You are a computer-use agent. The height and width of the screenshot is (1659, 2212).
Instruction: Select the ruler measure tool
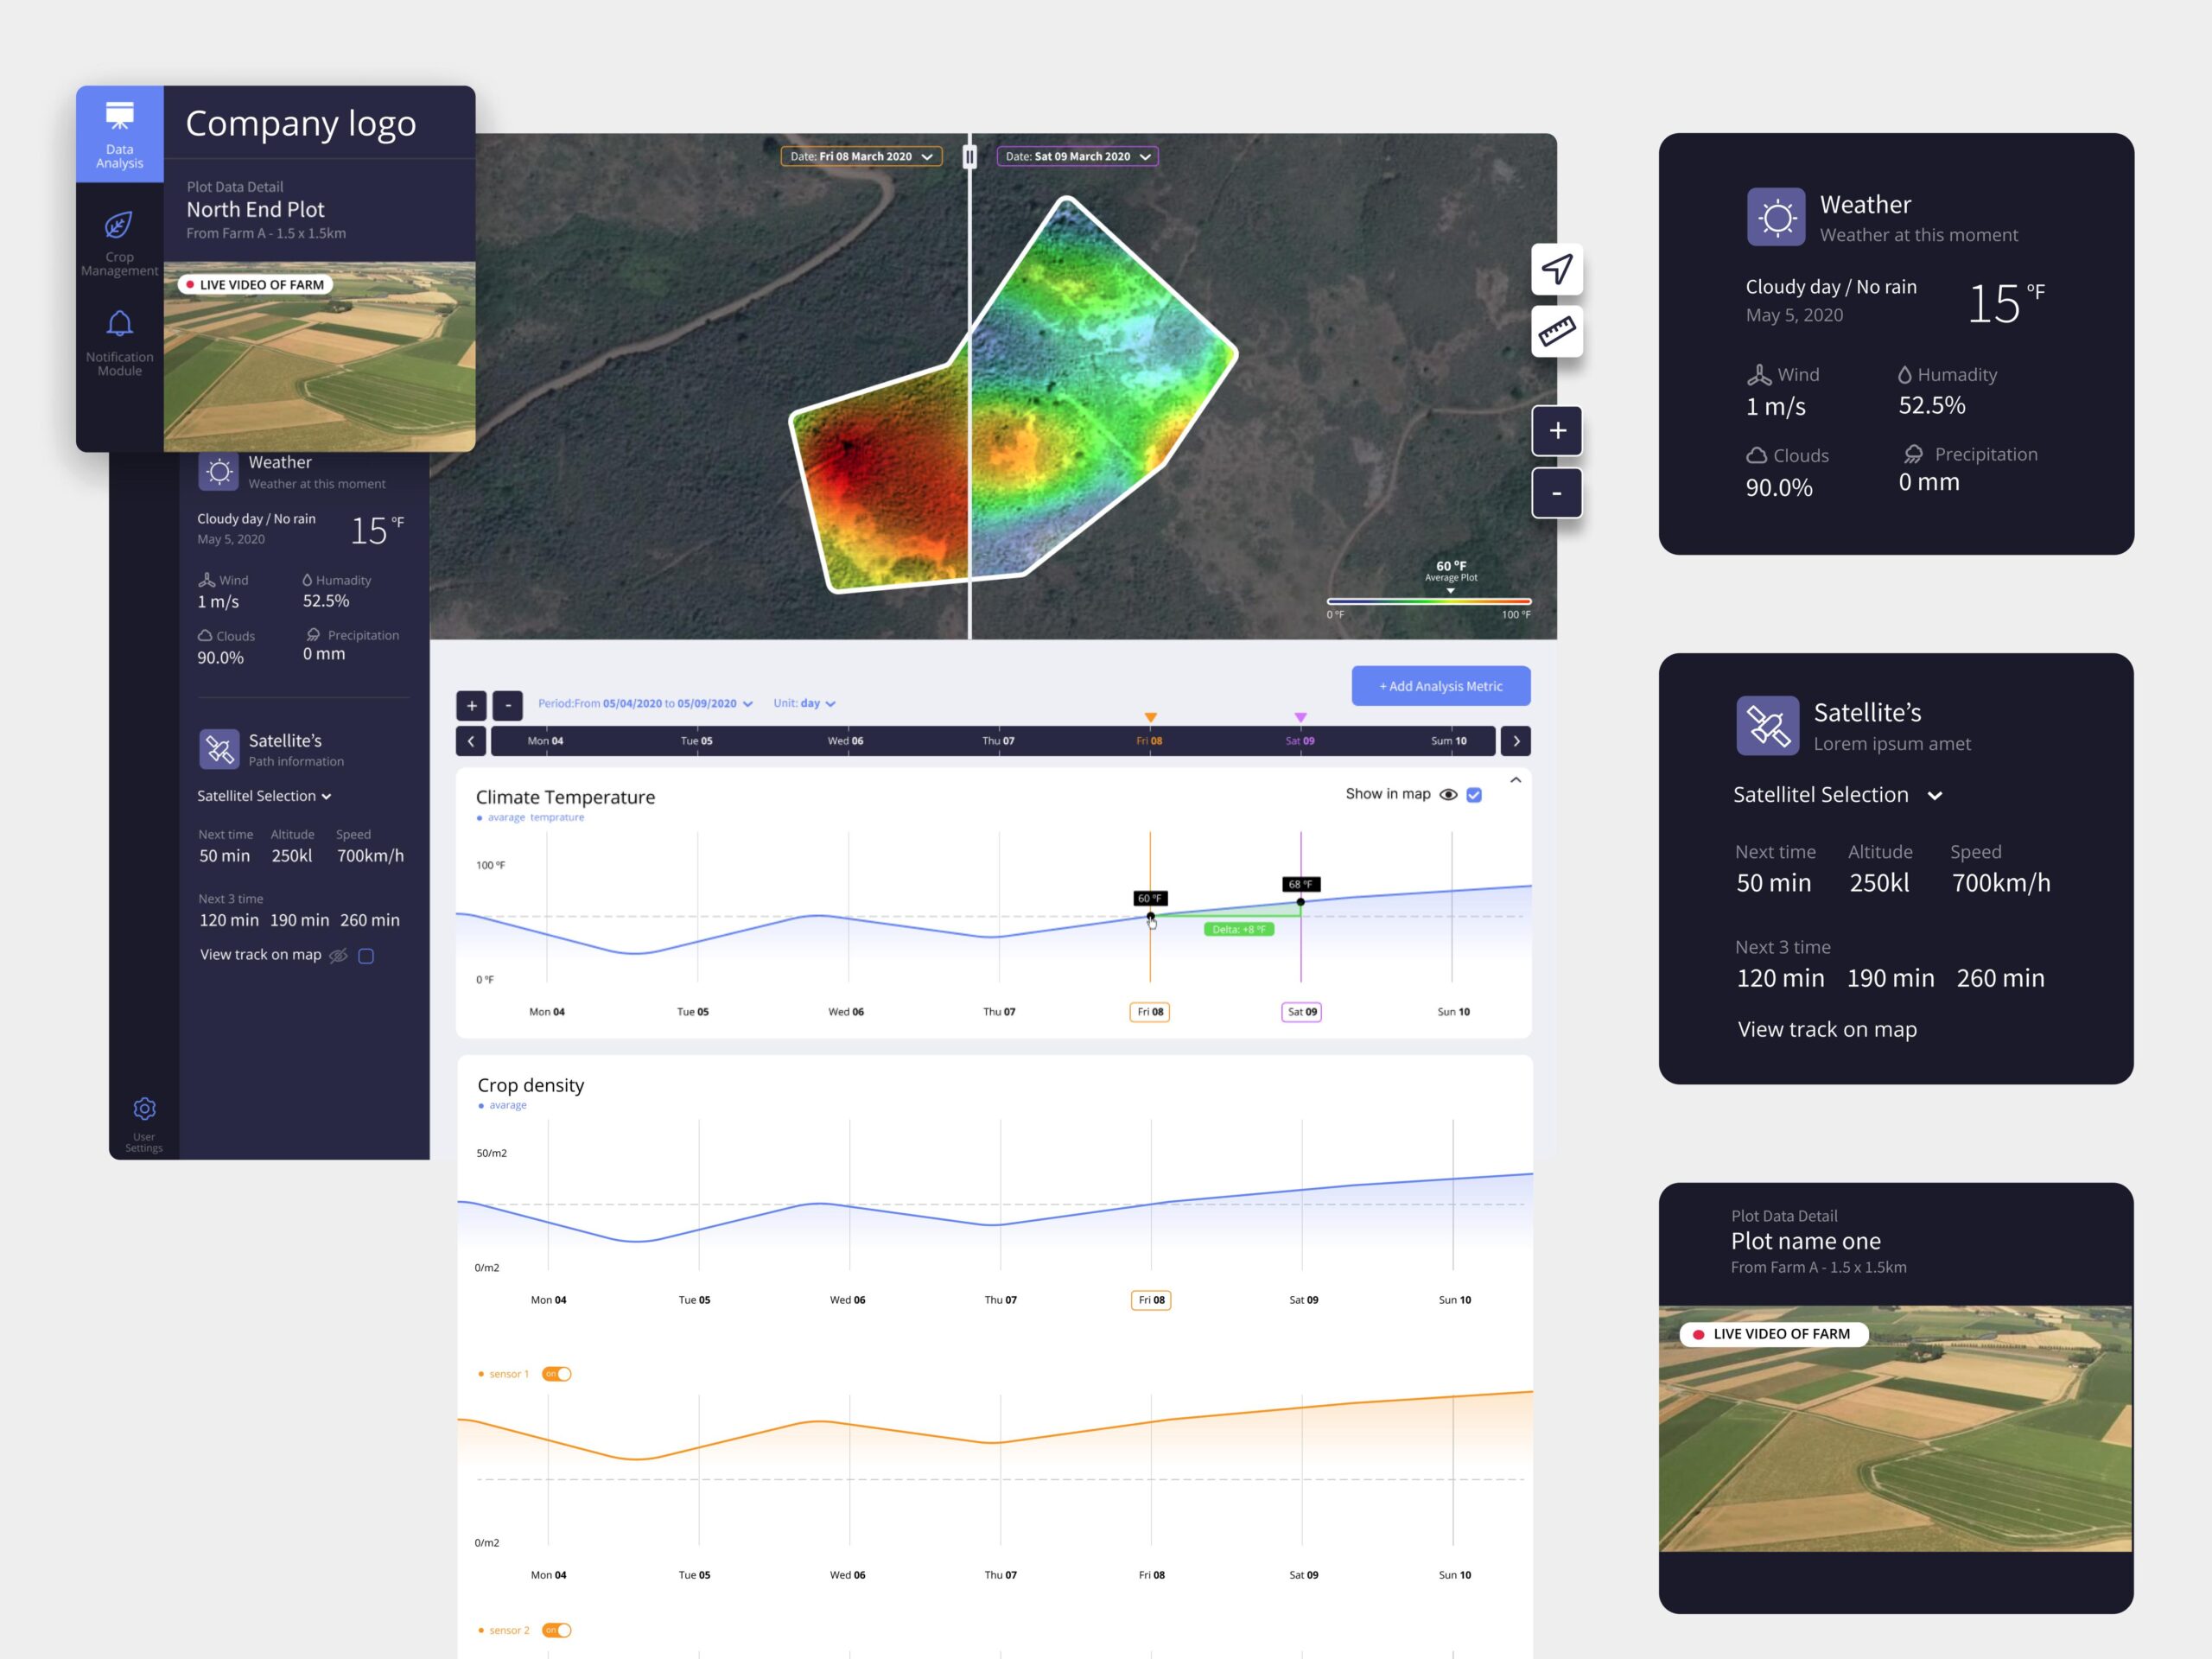point(1556,331)
